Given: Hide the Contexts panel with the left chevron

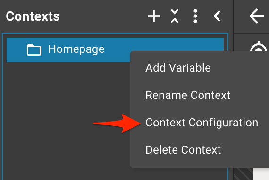Looking at the screenshot, I should click(217, 16).
